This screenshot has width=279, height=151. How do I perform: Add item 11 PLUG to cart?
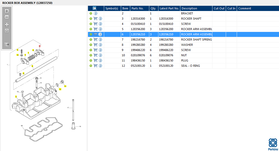[x=96, y=60]
